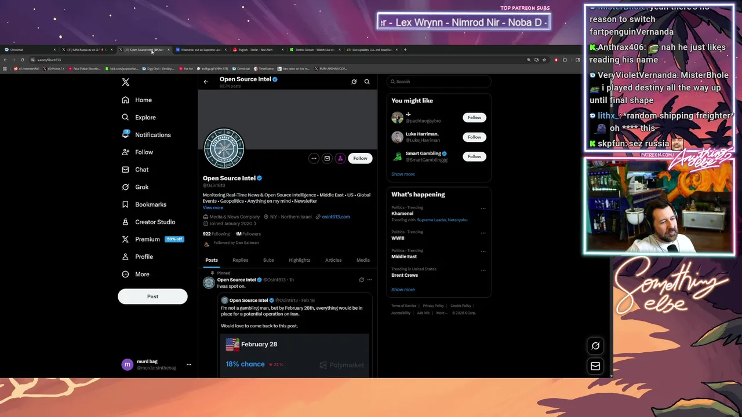Open WWIII trend's three-dot menu
Image resolution: width=742 pixels, height=417 pixels.
coord(483,233)
